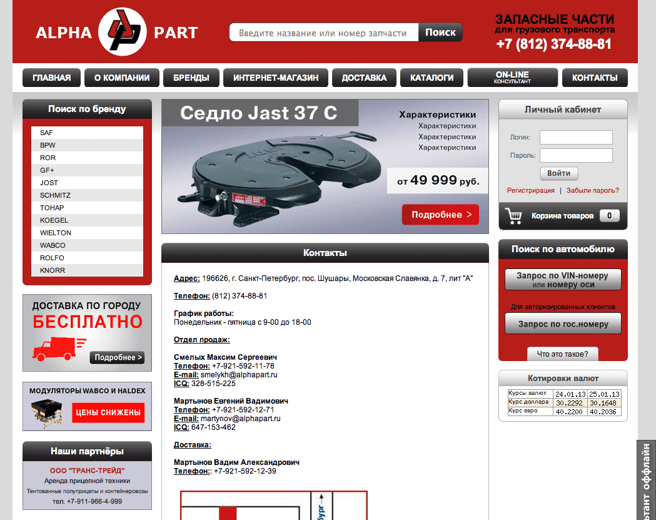The image size is (656, 520).
Task: Open the ДОСТАВКА menu item
Action: [364, 78]
